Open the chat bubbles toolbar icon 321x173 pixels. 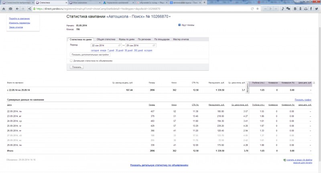tap(288, 9)
